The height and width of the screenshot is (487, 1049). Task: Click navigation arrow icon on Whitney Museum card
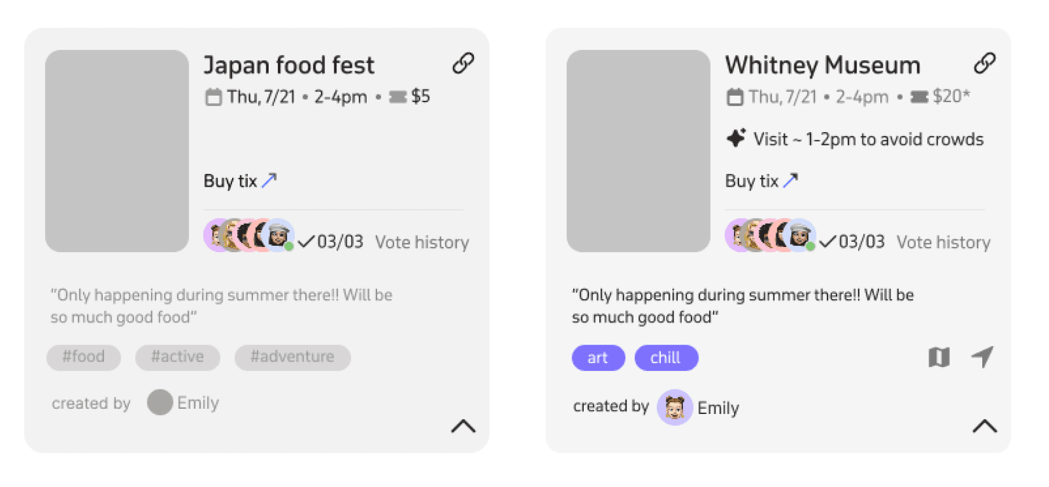coord(982,357)
